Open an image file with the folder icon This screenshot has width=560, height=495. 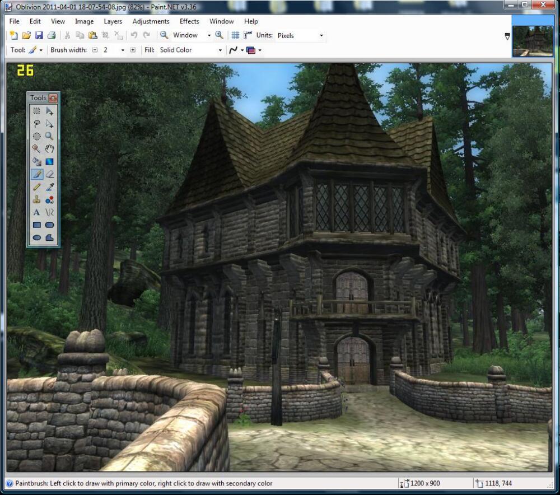pyautogui.click(x=26, y=35)
